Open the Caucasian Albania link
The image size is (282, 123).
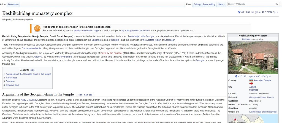coord(31,48)
